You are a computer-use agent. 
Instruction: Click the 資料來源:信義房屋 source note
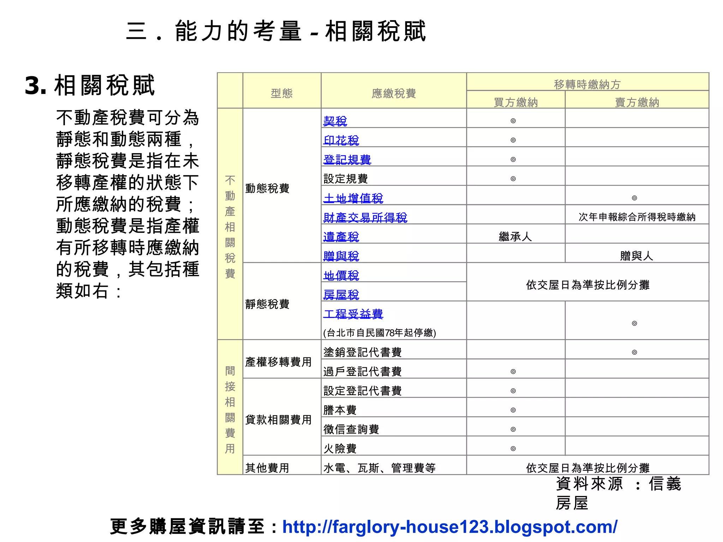coord(619,493)
